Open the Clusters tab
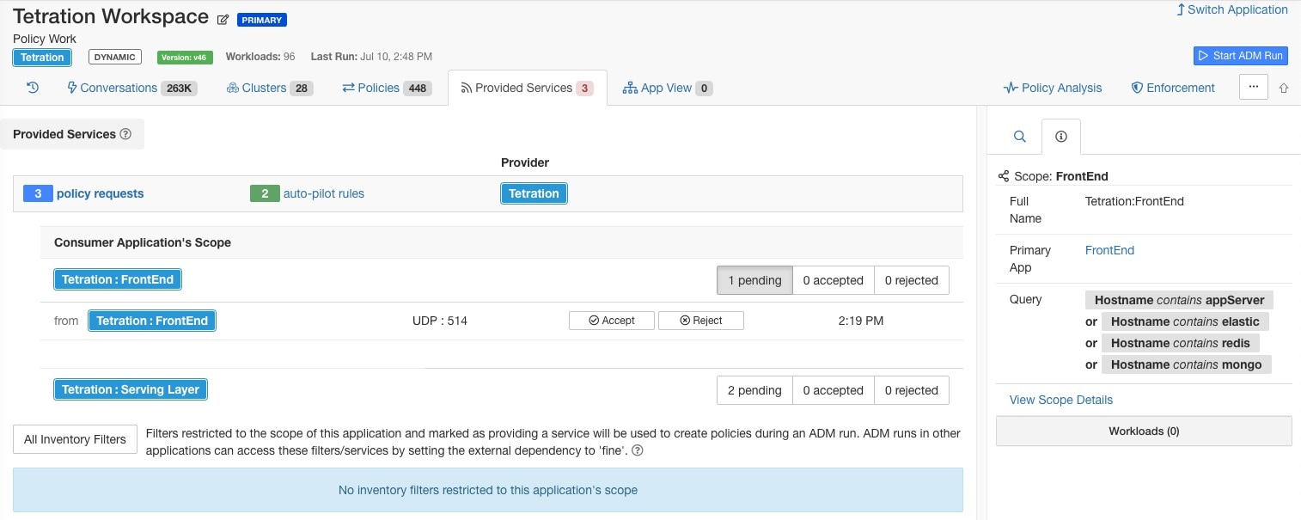The height and width of the screenshot is (520, 1301). 270,88
